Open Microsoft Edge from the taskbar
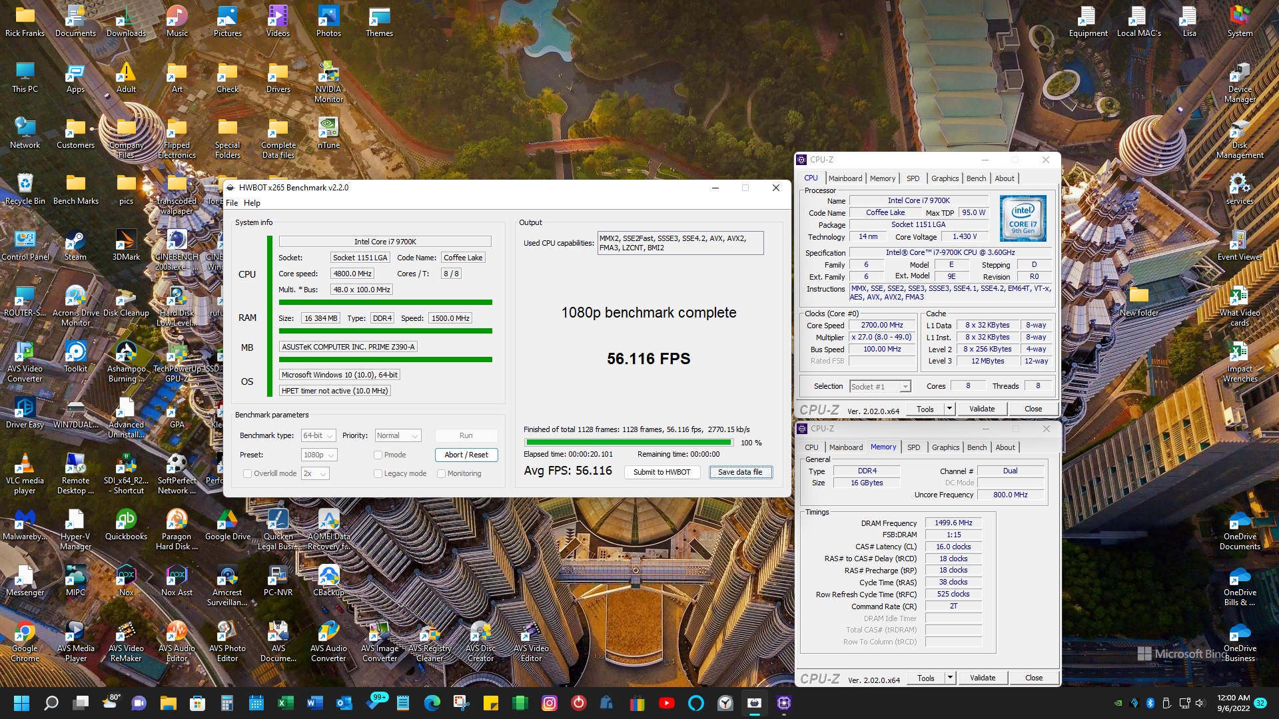1279x719 pixels. click(432, 703)
